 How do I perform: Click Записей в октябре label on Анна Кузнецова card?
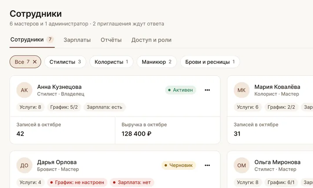point(39,125)
